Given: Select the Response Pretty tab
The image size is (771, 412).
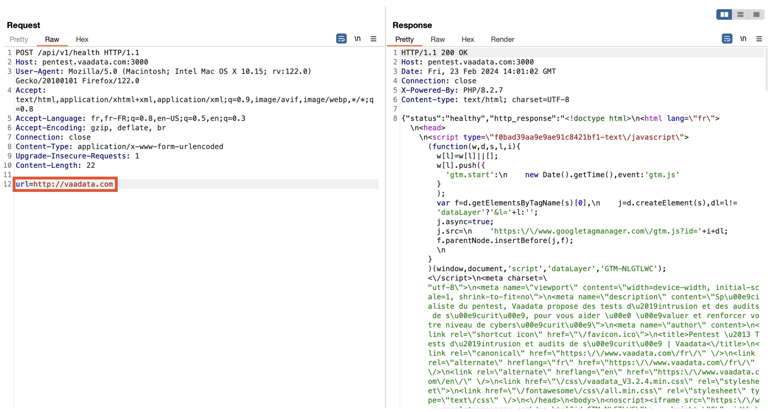Looking at the screenshot, I should click(x=404, y=39).
